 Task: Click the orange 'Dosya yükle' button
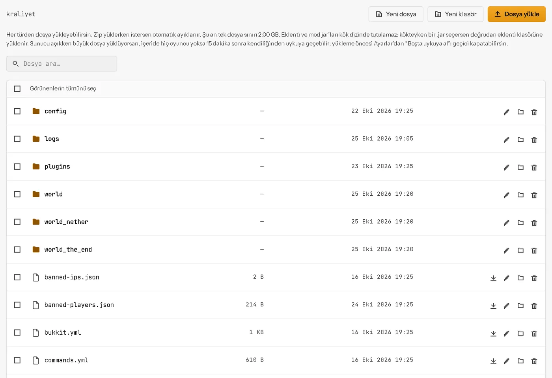click(x=517, y=14)
